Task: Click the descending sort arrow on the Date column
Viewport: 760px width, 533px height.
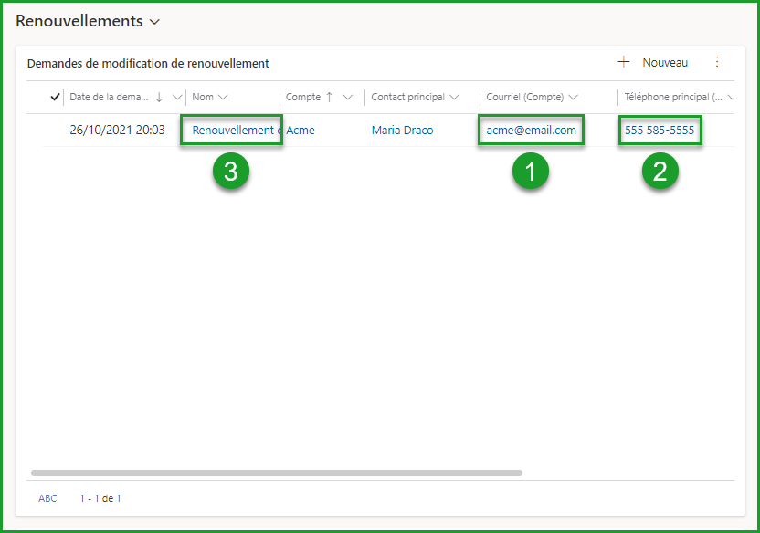Action: pyautogui.click(x=160, y=97)
